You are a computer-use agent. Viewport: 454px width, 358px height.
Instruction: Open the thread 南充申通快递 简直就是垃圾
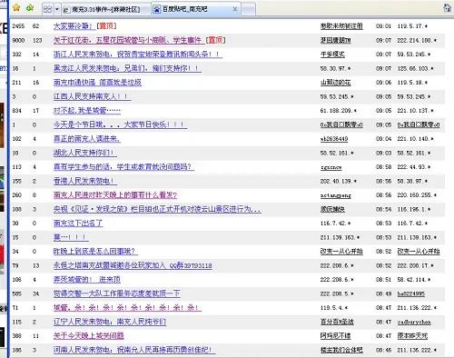[97, 83]
